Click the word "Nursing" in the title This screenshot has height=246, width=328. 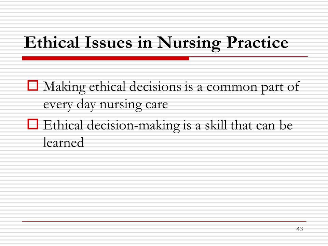(189, 43)
